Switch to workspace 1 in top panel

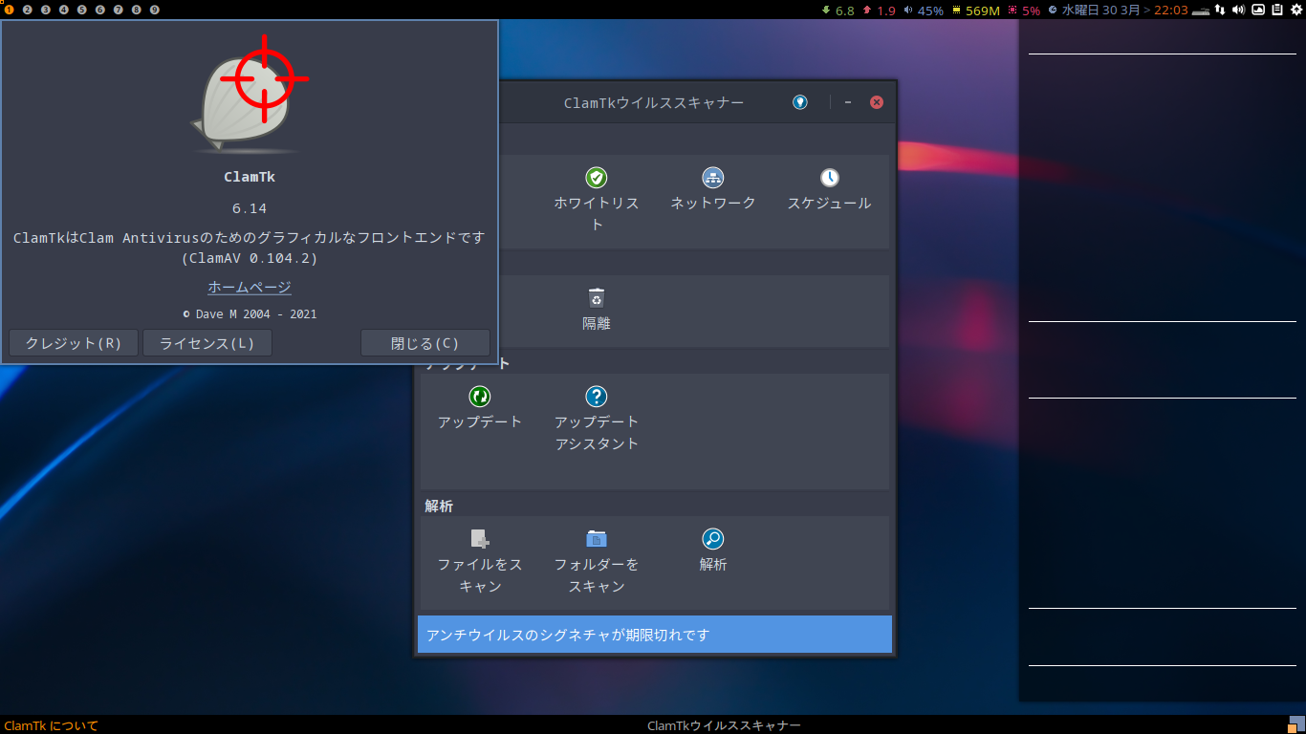(10, 10)
